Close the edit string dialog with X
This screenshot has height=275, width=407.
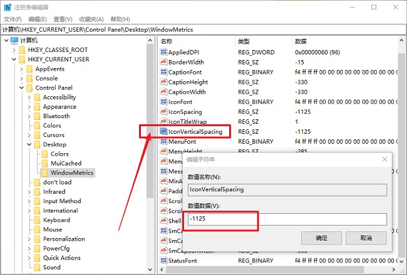click(384, 159)
